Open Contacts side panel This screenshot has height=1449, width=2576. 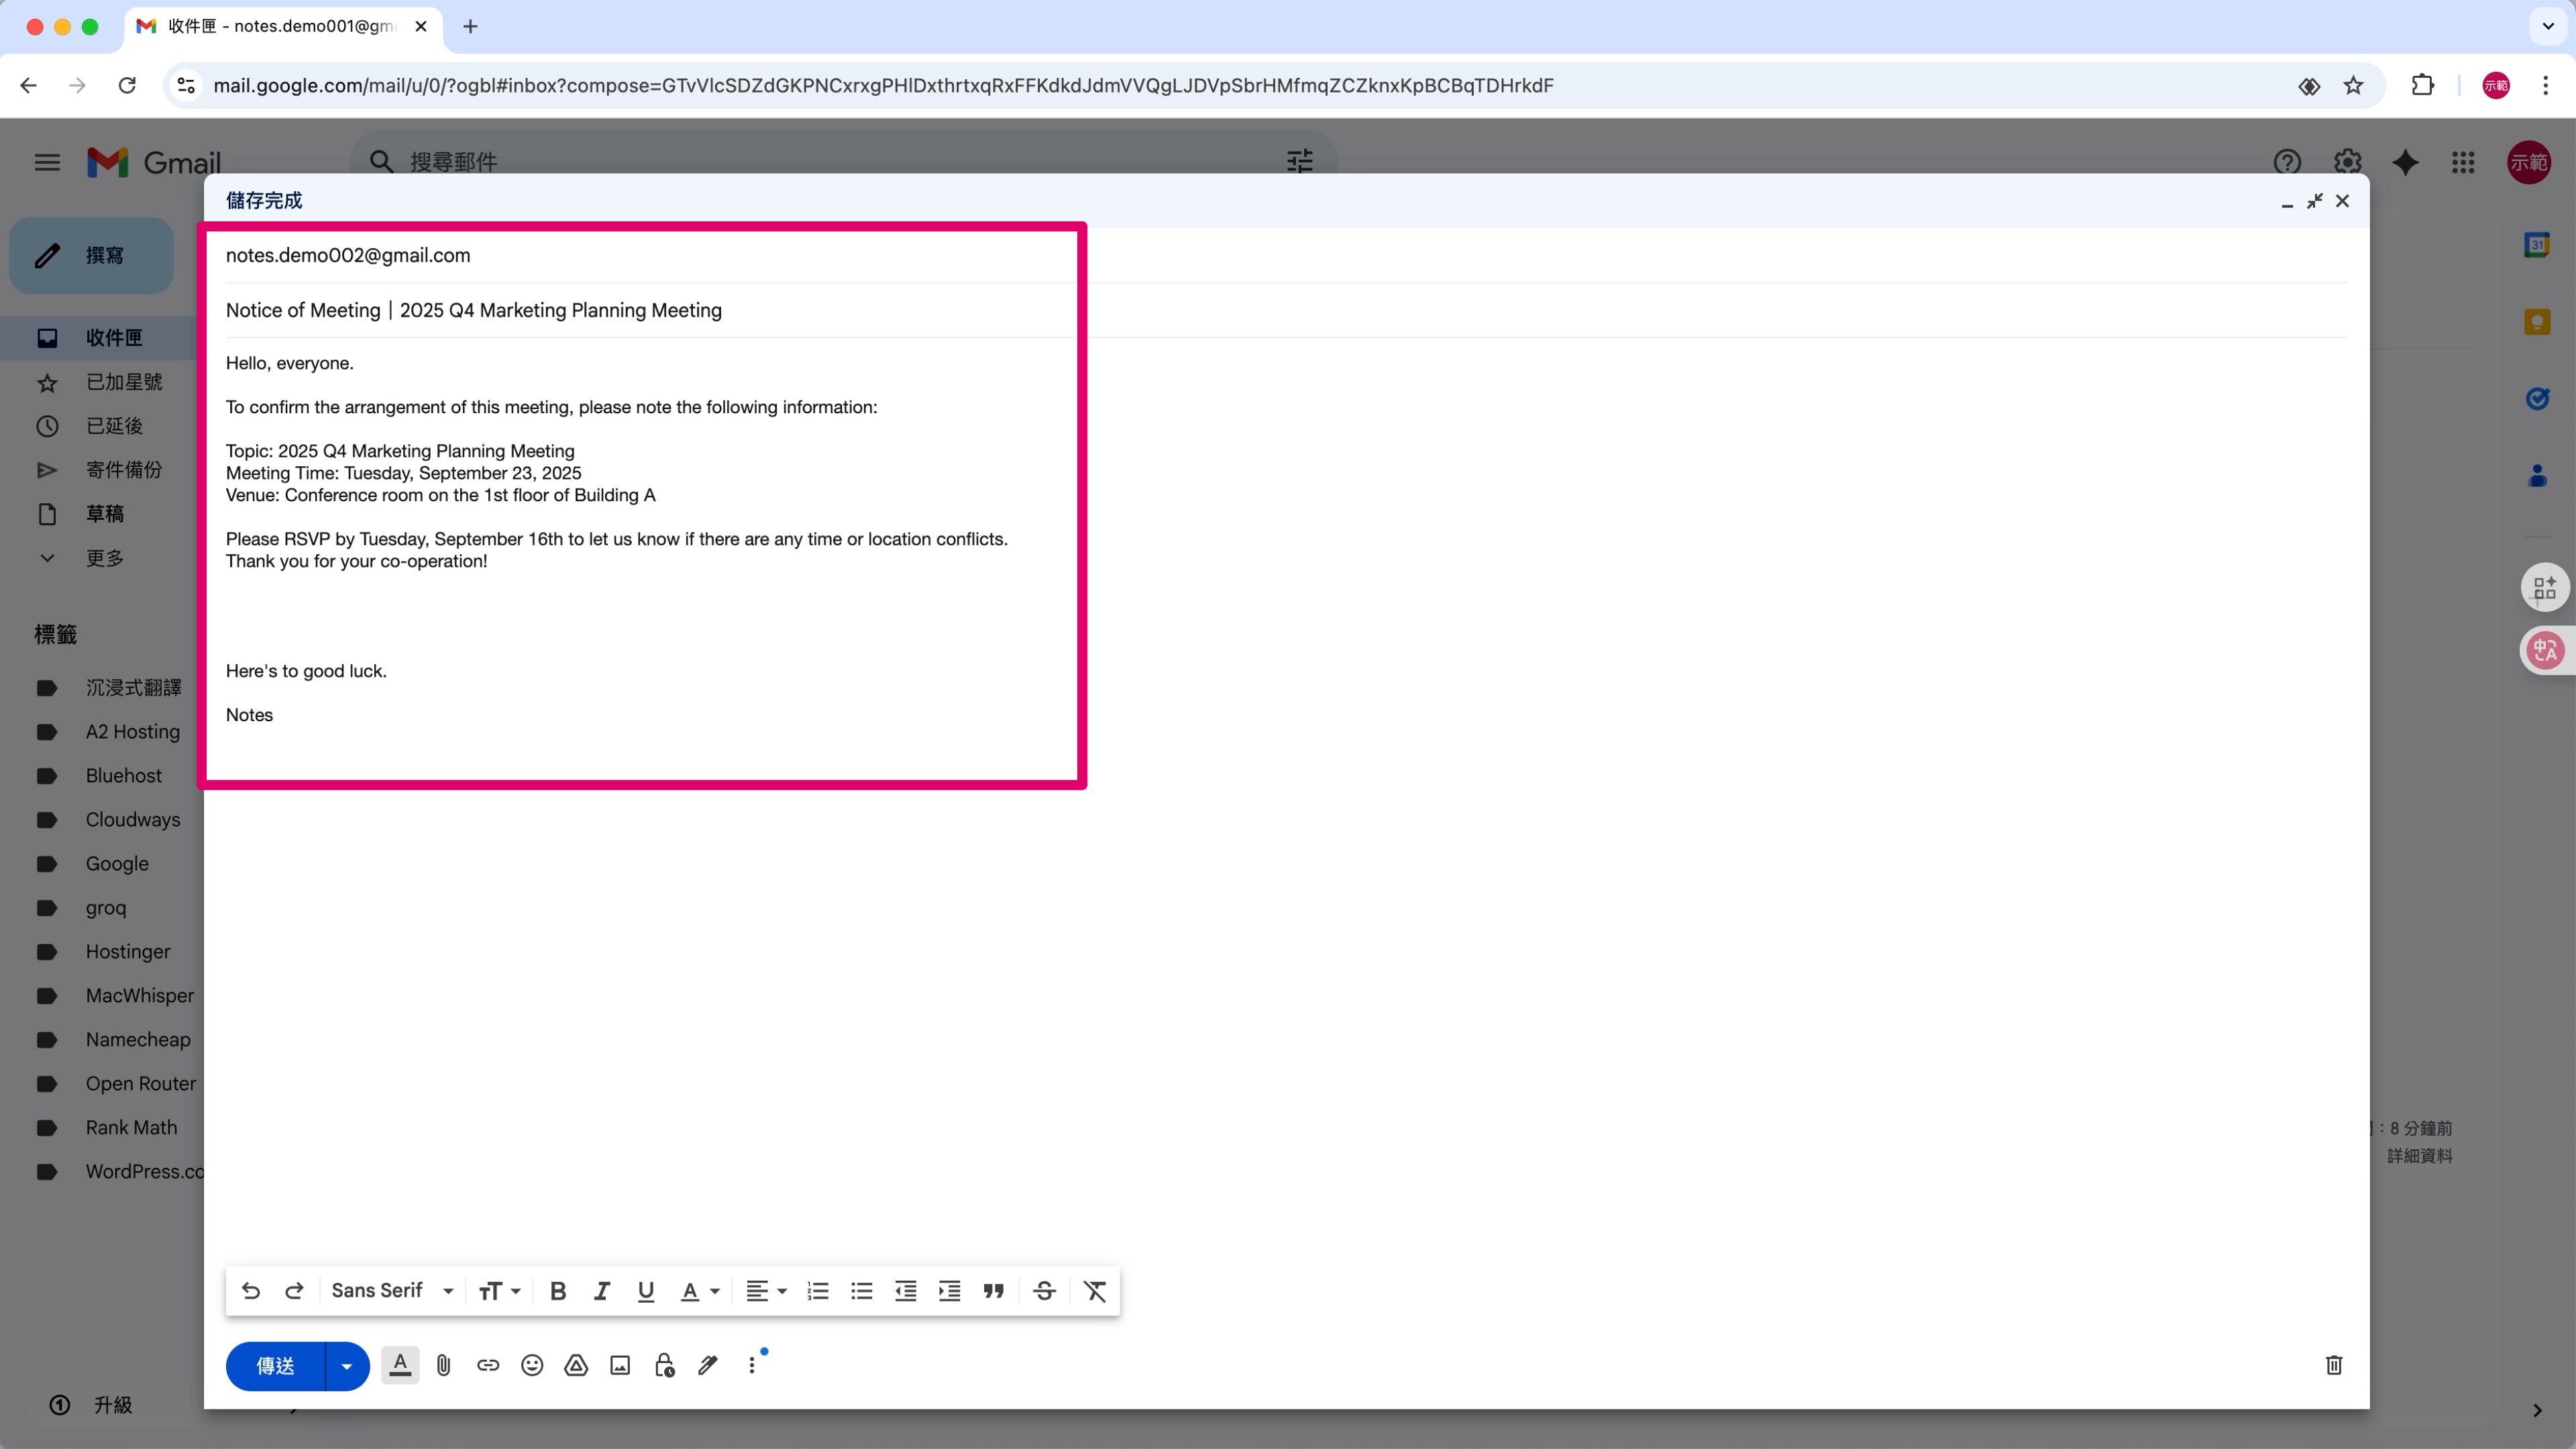point(2537,476)
